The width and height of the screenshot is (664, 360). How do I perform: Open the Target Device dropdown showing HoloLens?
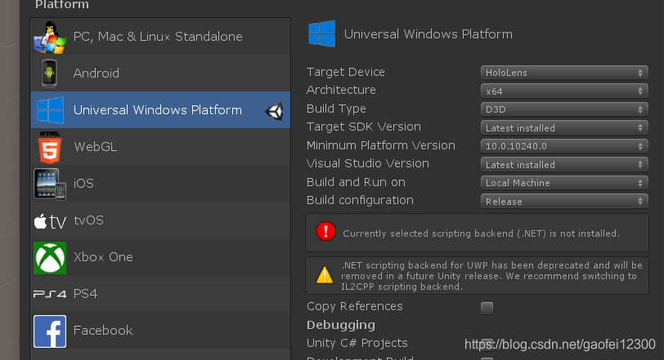(x=564, y=73)
